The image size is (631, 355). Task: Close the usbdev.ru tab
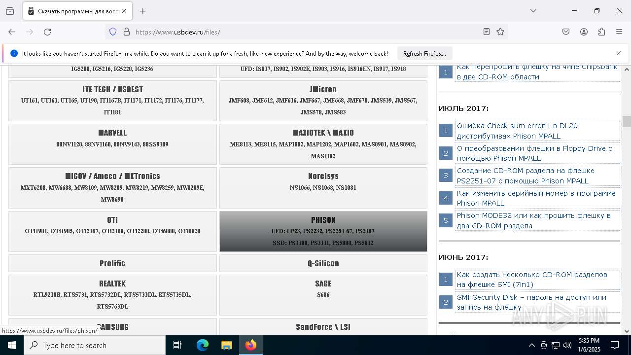tap(124, 11)
